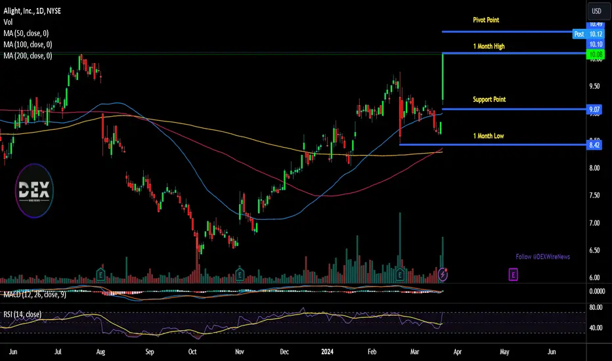Click the Pivot Point annotation text
Image resolution: width=612 pixels, height=361 pixels.
(x=486, y=20)
